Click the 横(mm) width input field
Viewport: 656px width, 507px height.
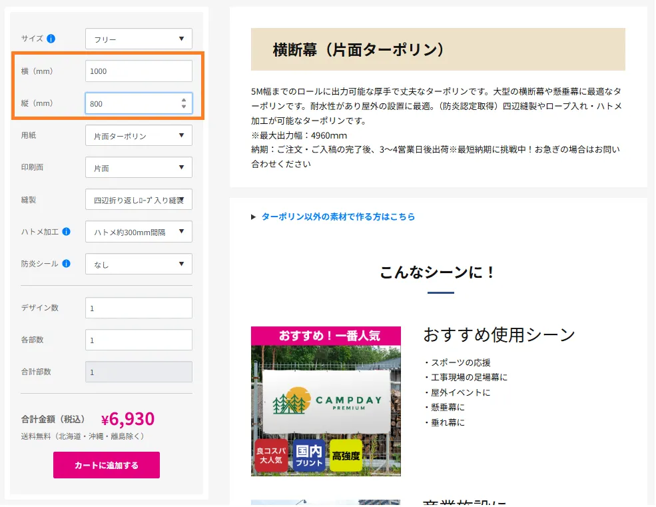(139, 71)
